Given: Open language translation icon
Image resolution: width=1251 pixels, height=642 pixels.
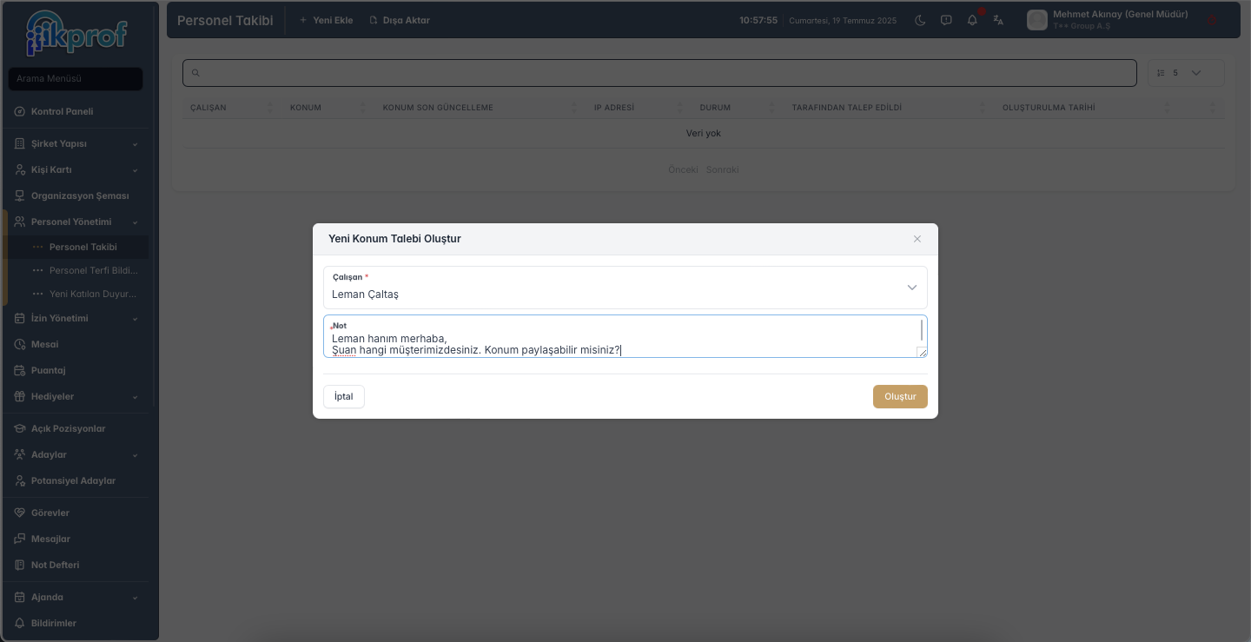Looking at the screenshot, I should tap(998, 20).
